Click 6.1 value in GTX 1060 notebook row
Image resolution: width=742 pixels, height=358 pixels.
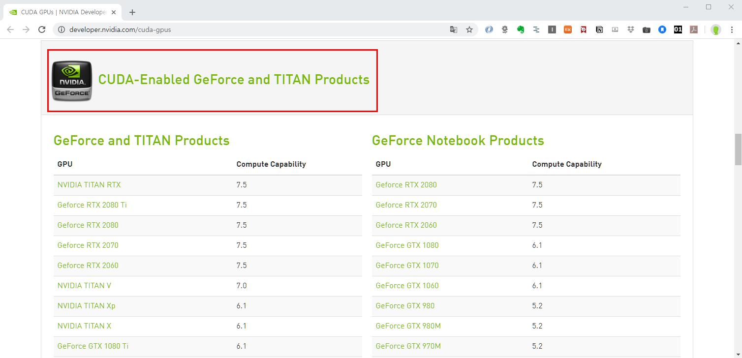pos(537,286)
